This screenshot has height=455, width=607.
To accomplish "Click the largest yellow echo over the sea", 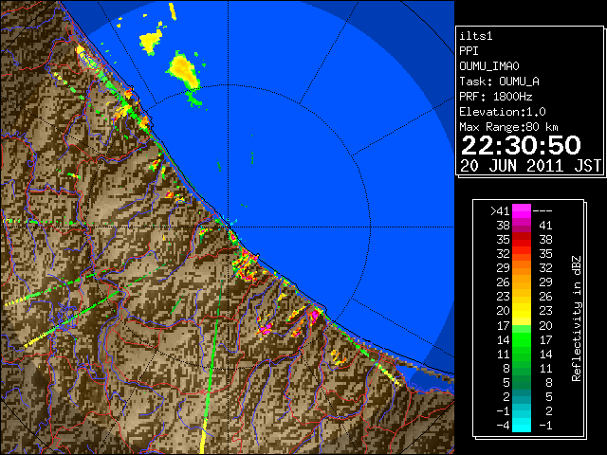I will pyautogui.click(x=183, y=72).
